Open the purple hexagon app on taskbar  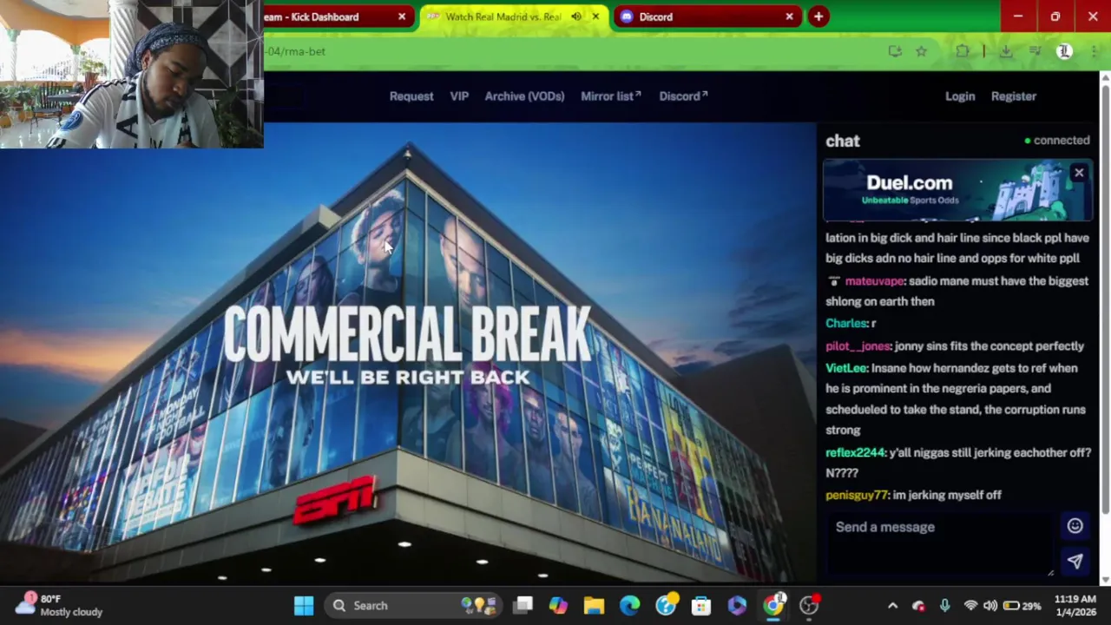737,605
